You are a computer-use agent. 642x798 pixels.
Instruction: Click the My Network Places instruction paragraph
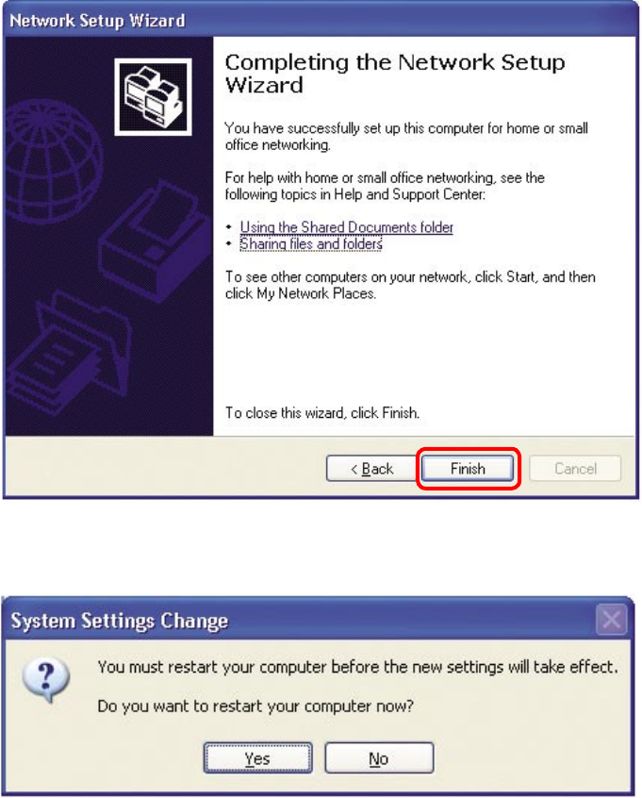coord(410,285)
